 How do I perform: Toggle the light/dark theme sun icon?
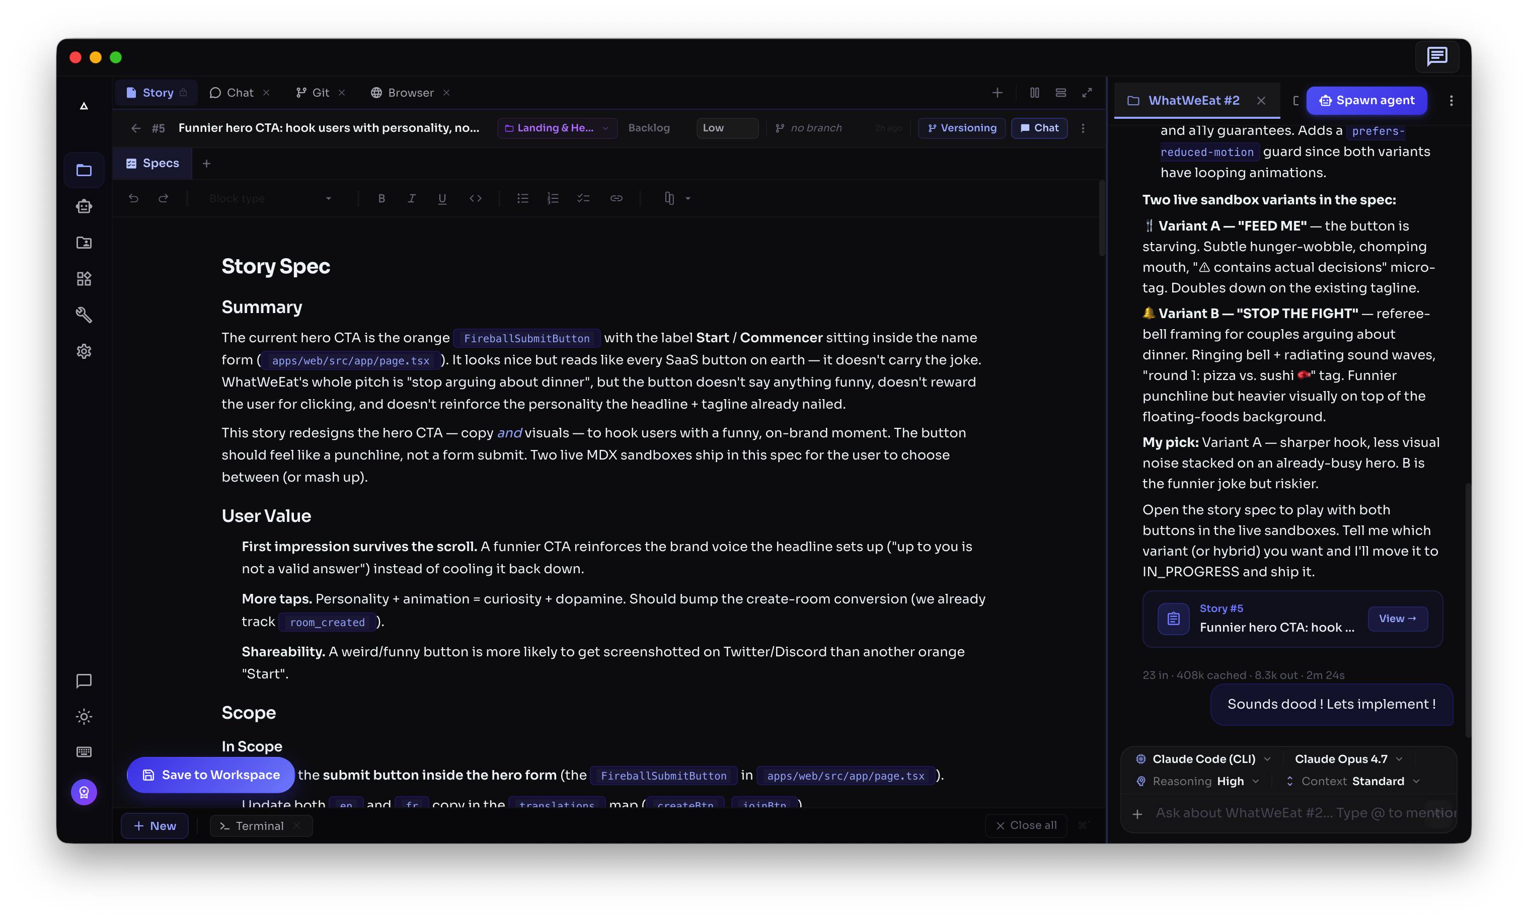click(x=84, y=717)
